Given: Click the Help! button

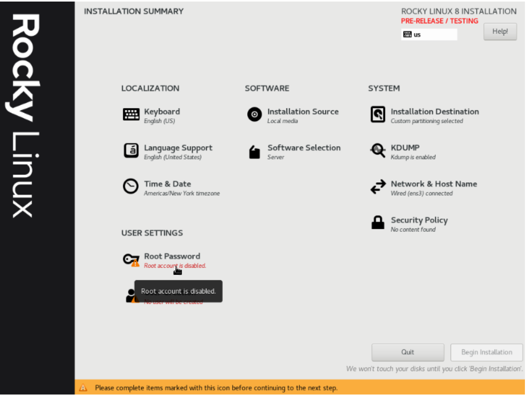Looking at the screenshot, I should (500, 32).
